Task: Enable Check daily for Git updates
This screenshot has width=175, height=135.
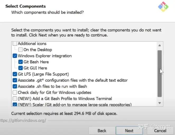Action: click(15, 92)
